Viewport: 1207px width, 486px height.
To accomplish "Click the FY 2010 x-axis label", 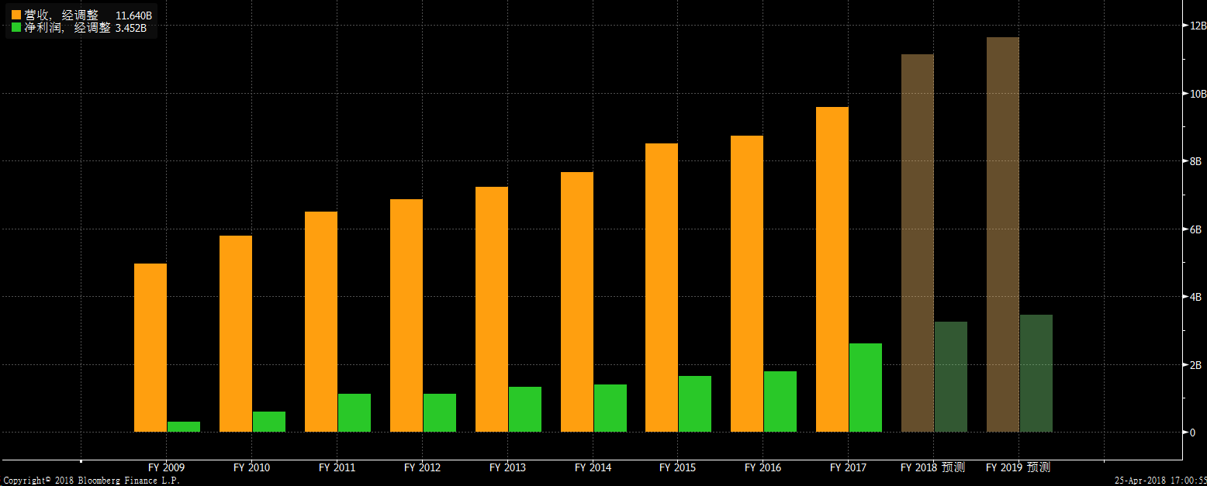I will click(251, 467).
